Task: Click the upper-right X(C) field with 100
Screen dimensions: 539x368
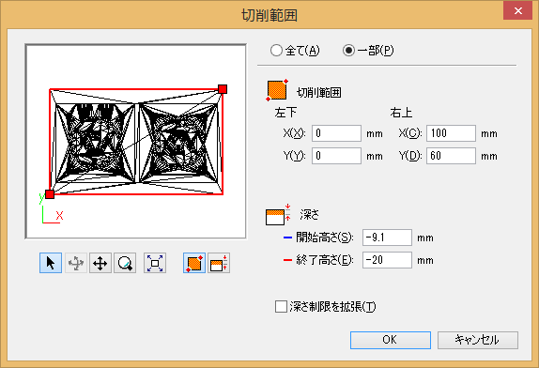Action: pyautogui.click(x=451, y=133)
